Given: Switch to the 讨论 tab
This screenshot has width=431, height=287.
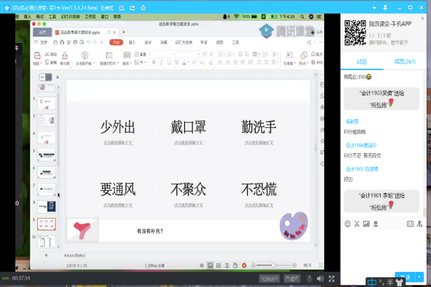Looking at the screenshot, I should click(362, 62).
